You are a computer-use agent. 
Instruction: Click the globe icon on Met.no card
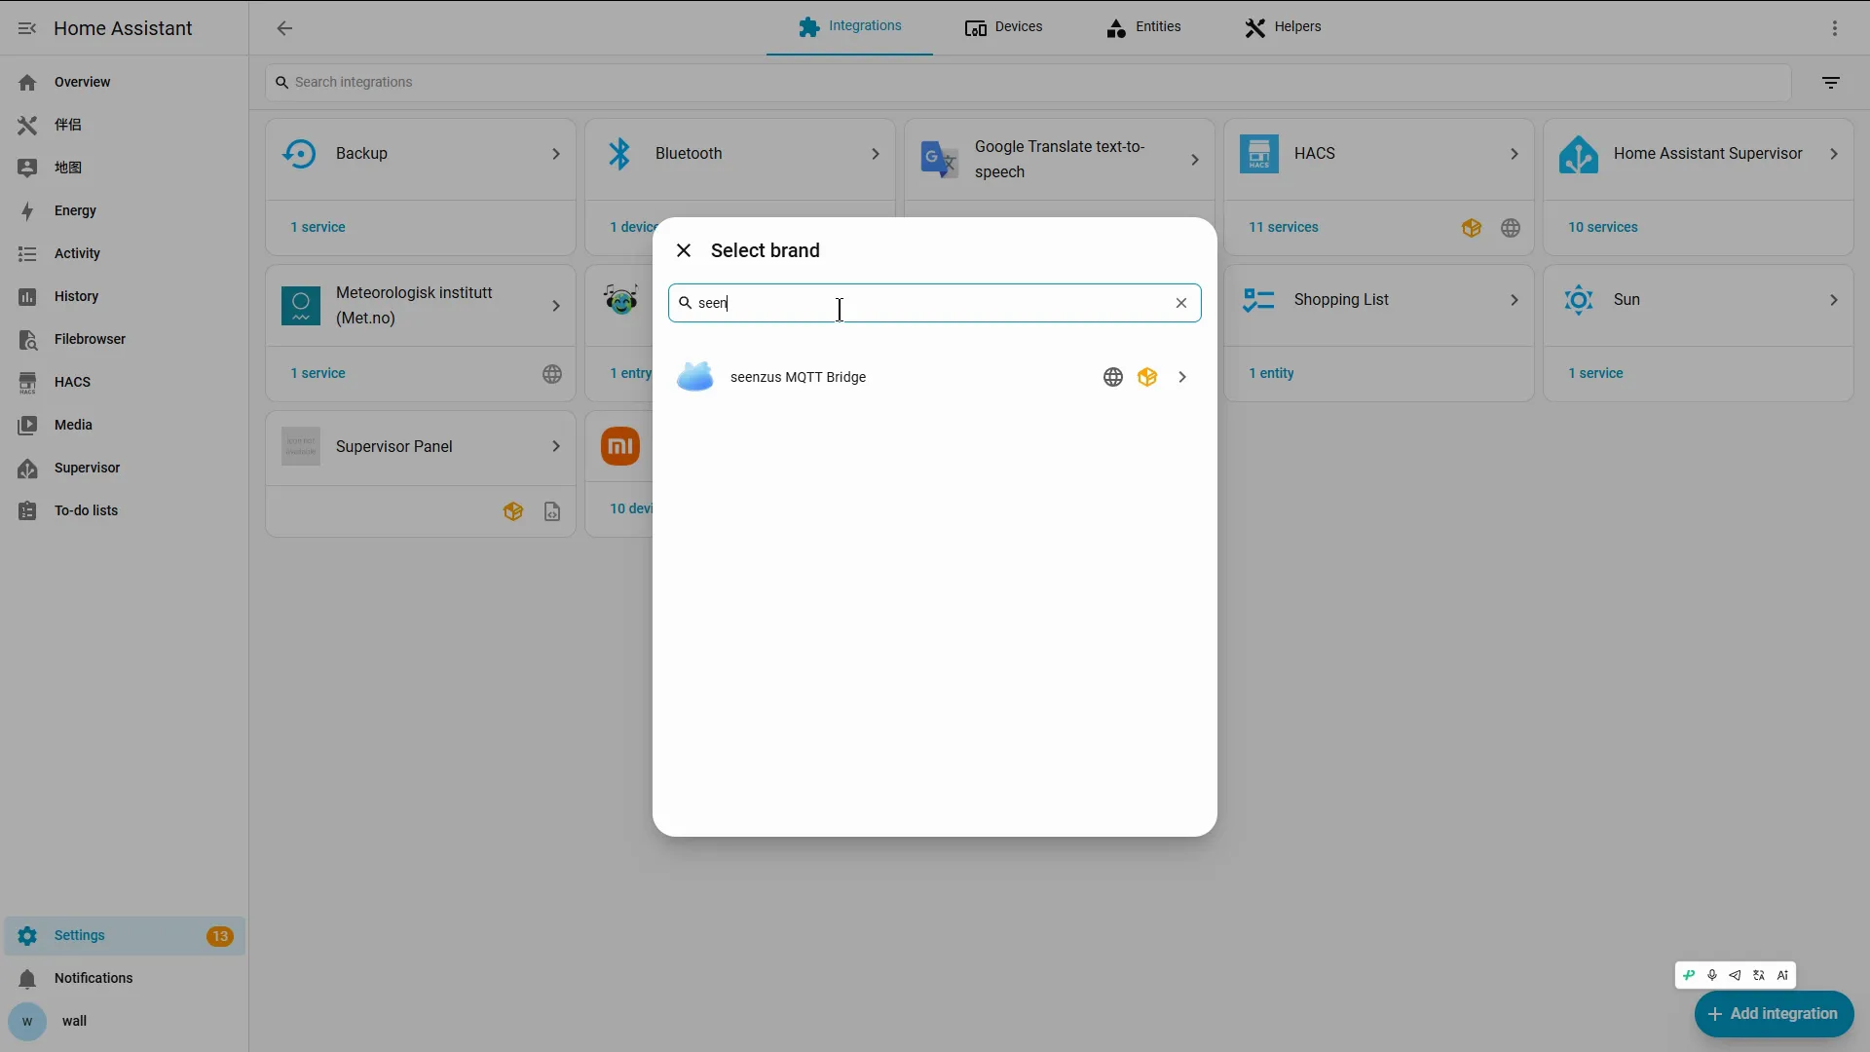click(x=552, y=374)
